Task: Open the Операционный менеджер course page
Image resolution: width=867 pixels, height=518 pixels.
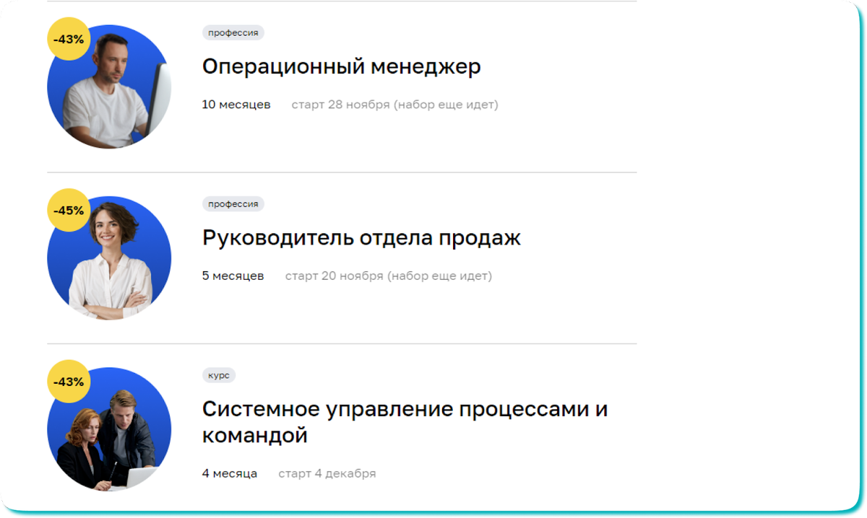Action: pyautogui.click(x=342, y=65)
